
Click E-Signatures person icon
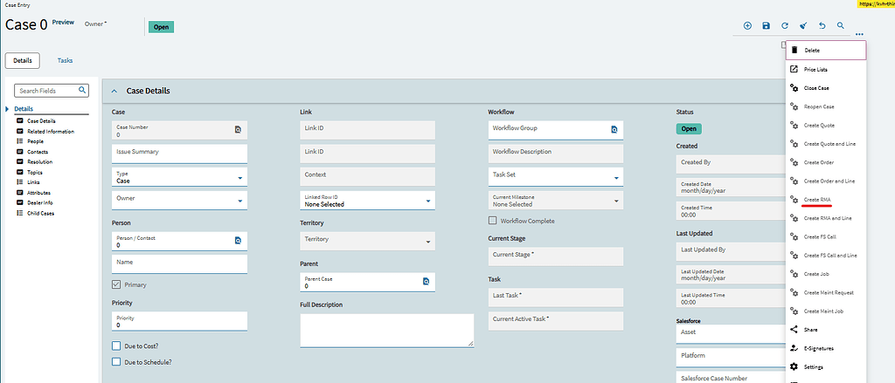(x=794, y=348)
